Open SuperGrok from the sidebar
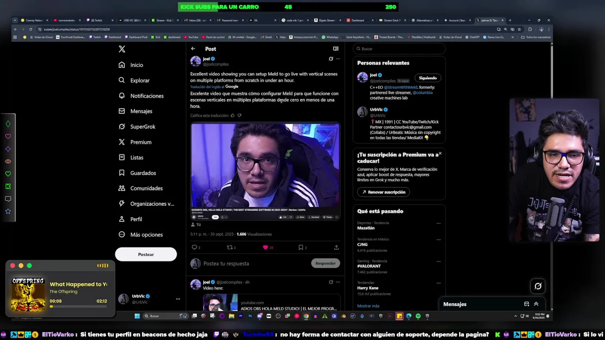The image size is (605, 340). 137,127
